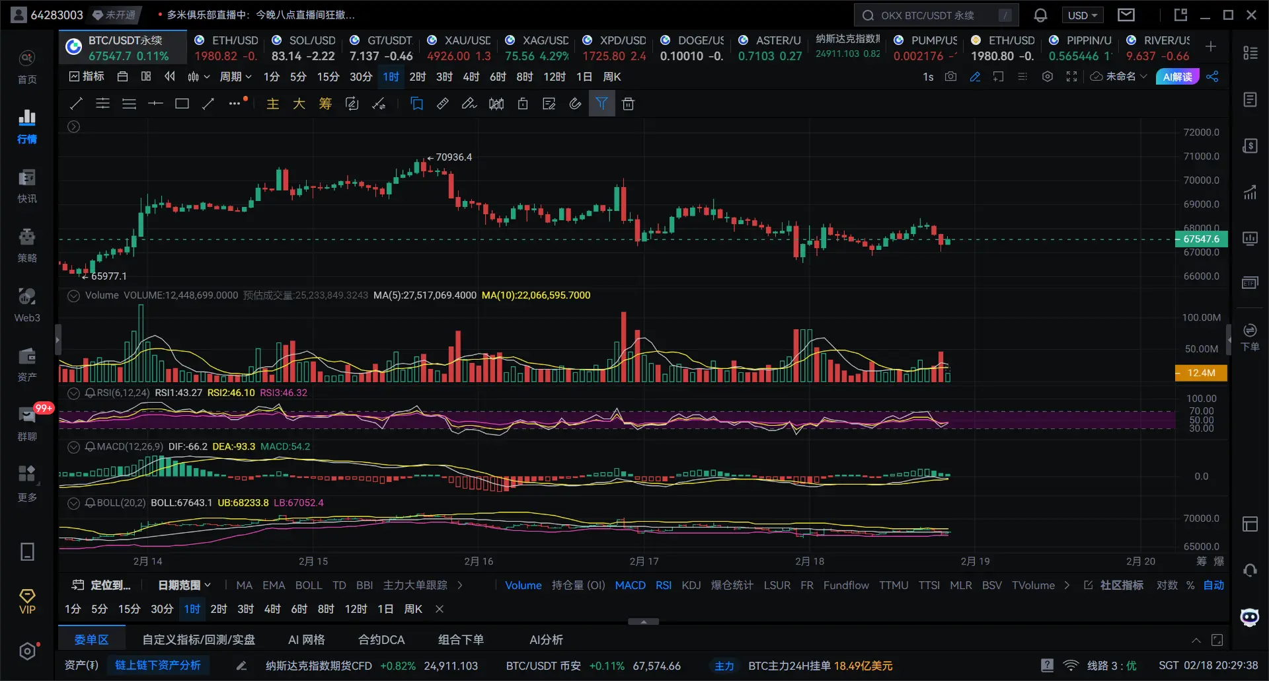This screenshot has width=1269, height=681.
Task: Open the candlestick chart type dropdown
Action: pyautogui.click(x=198, y=77)
